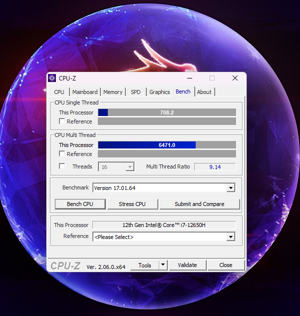Click the single thread 708.2 score bar
Screen dimensions: 300x316
point(167,112)
